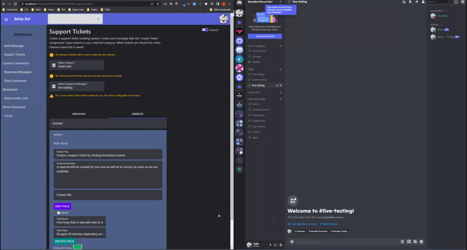Screen dimensions: 467x250
Task: Open Notification Settings bell in Discord header
Action: (x=410, y=2)
